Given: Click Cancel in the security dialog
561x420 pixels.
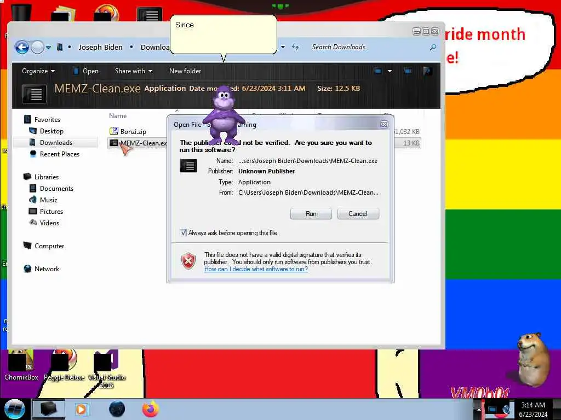Looking at the screenshot, I should coord(358,214).
